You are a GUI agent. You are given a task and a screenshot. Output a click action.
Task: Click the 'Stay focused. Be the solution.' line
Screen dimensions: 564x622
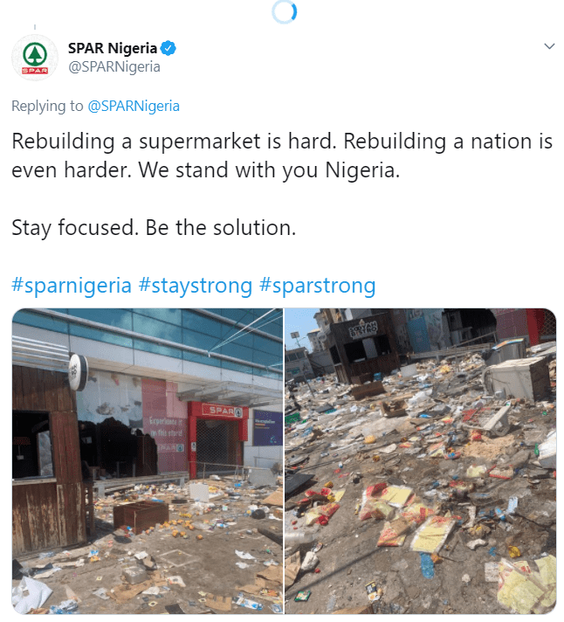click(154, 228)
